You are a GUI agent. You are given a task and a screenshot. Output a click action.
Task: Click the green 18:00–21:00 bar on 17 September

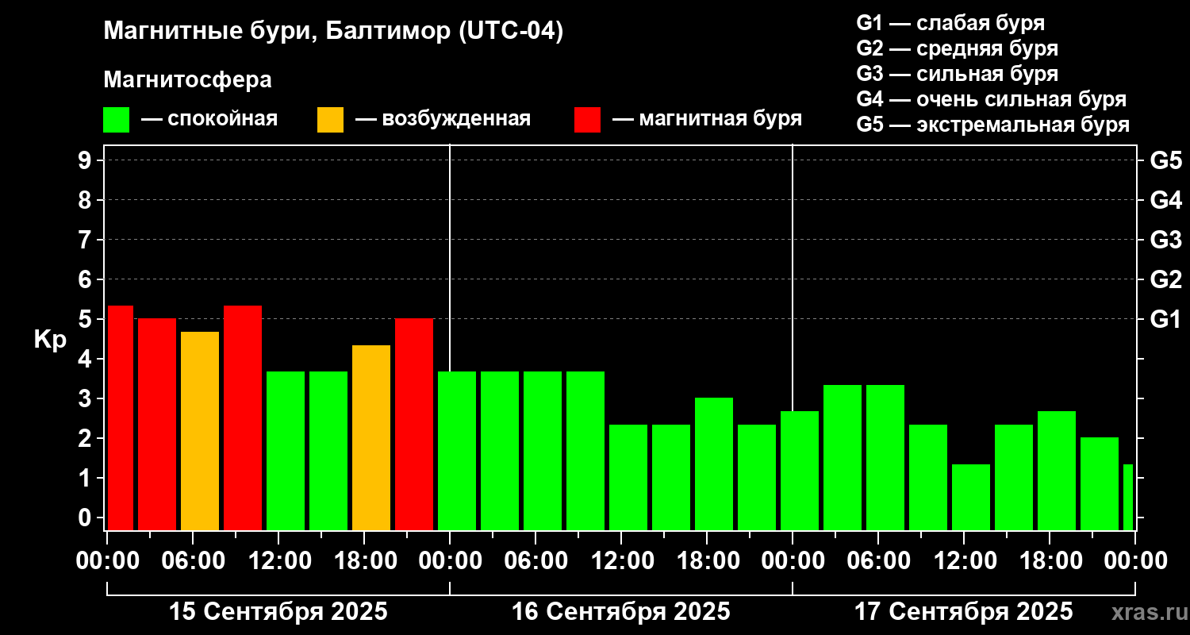(1057, 471)
